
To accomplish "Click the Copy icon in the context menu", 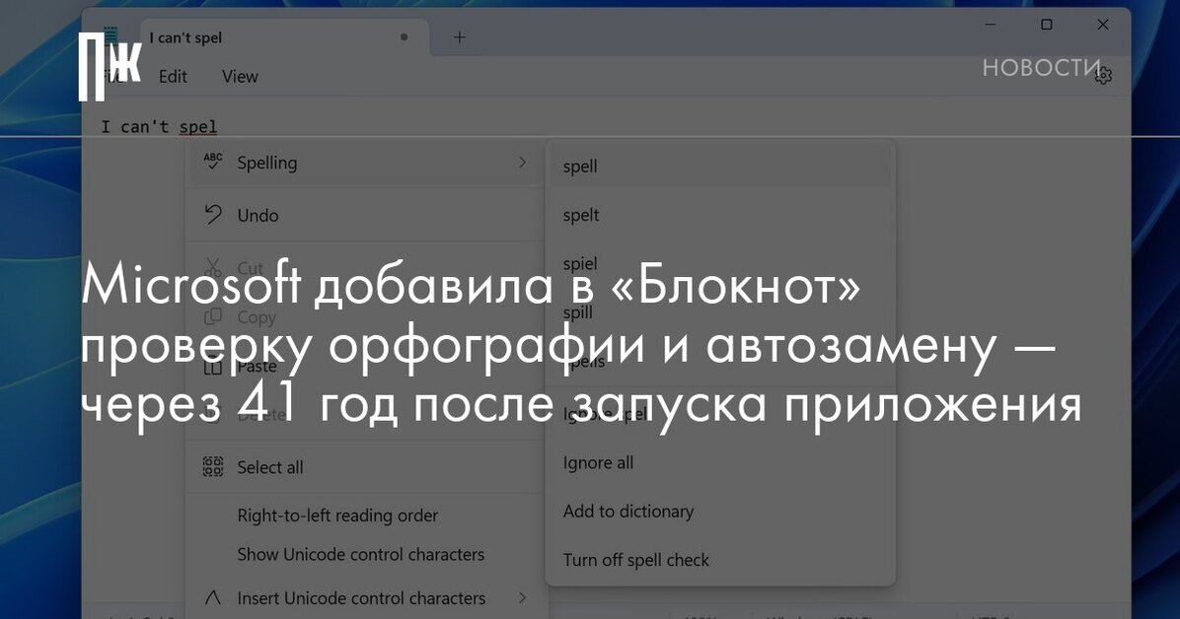I will pyautogui.click(x=213, y=316).
